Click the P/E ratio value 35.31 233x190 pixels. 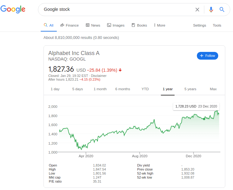(97, 182)
